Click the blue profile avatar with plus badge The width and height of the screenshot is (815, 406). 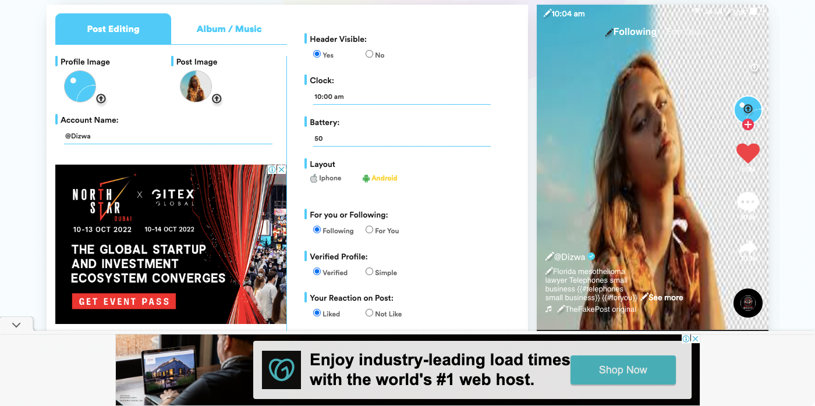pos(747,109)
